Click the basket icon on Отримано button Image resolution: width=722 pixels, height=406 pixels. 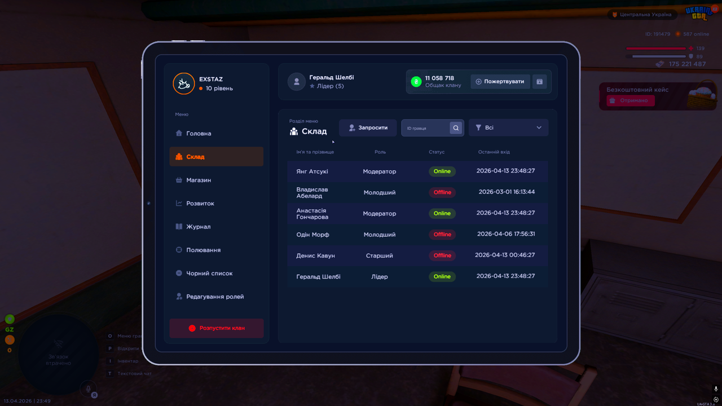(614, 100)
